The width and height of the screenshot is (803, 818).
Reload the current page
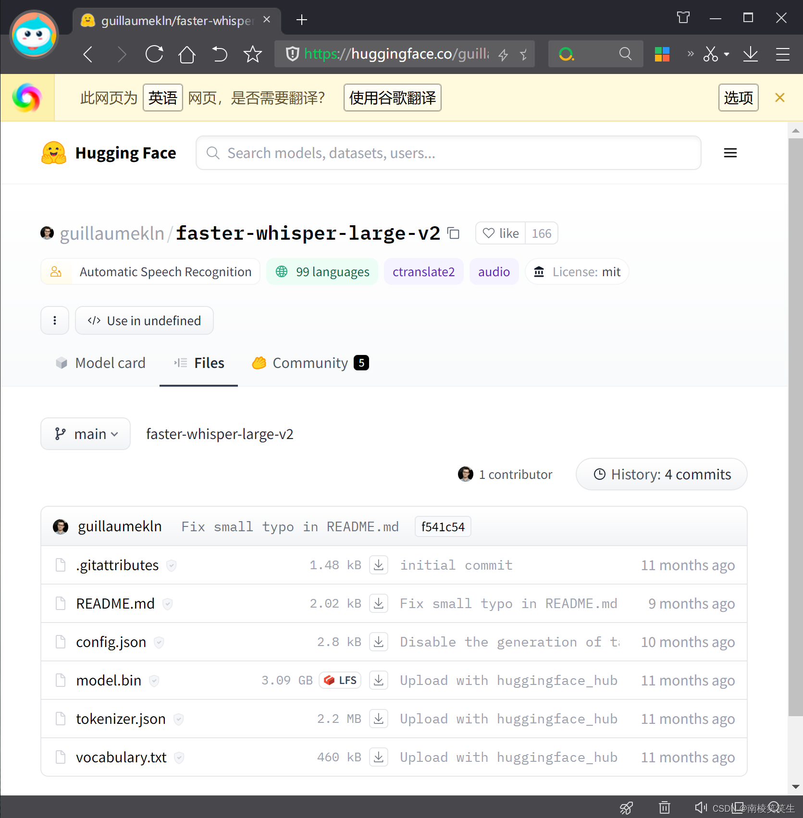point(154,54)
